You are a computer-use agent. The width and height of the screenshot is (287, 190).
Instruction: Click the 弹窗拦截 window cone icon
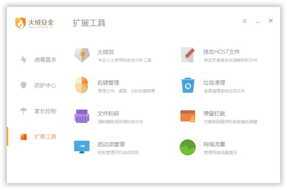[x=188, y=116]
